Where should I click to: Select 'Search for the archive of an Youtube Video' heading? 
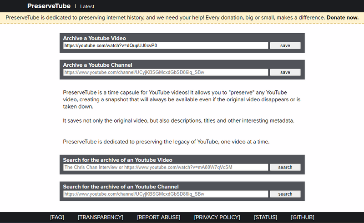(x=118, y=160)
